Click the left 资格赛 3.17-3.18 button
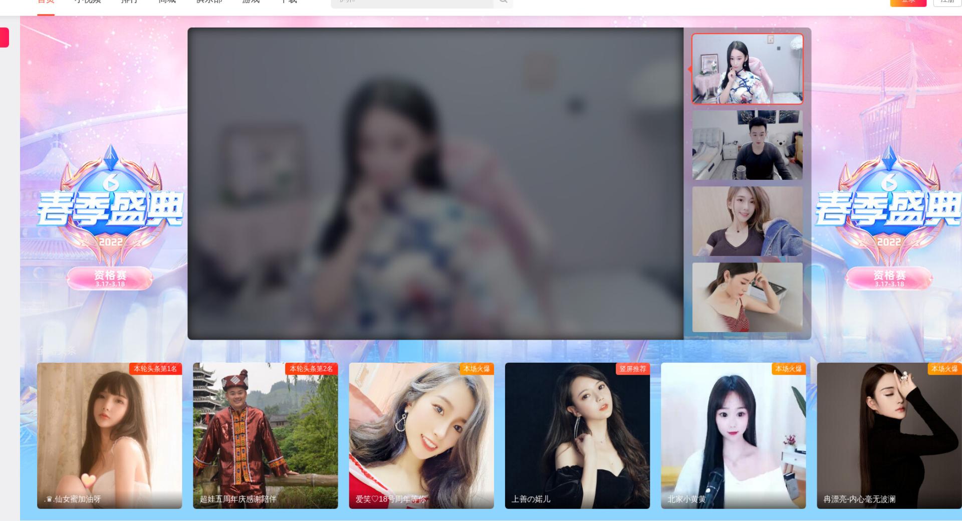 110,279
